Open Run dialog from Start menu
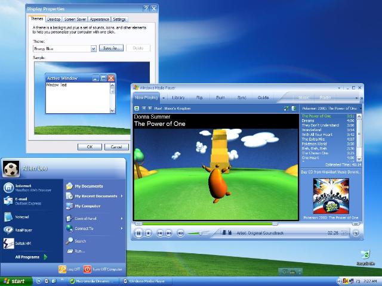 coord(94,251)
